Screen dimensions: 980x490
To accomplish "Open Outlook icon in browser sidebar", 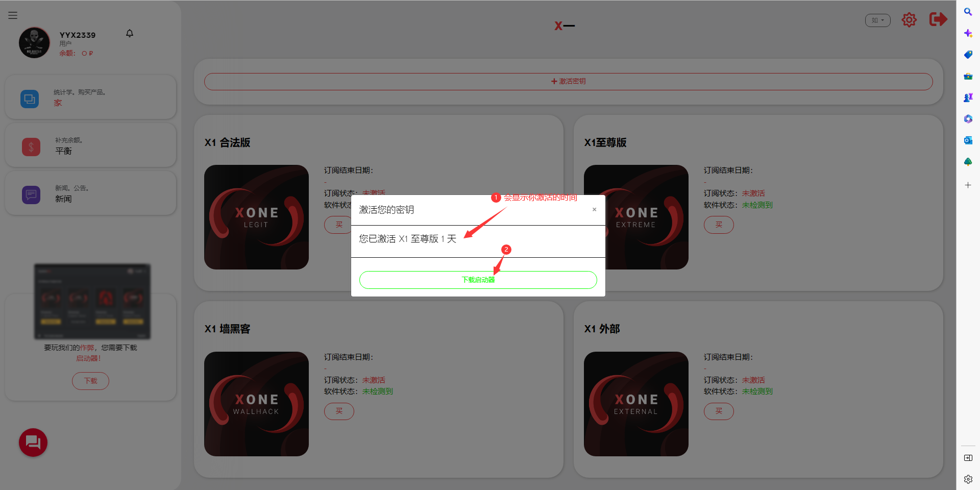I will (968, 140).
